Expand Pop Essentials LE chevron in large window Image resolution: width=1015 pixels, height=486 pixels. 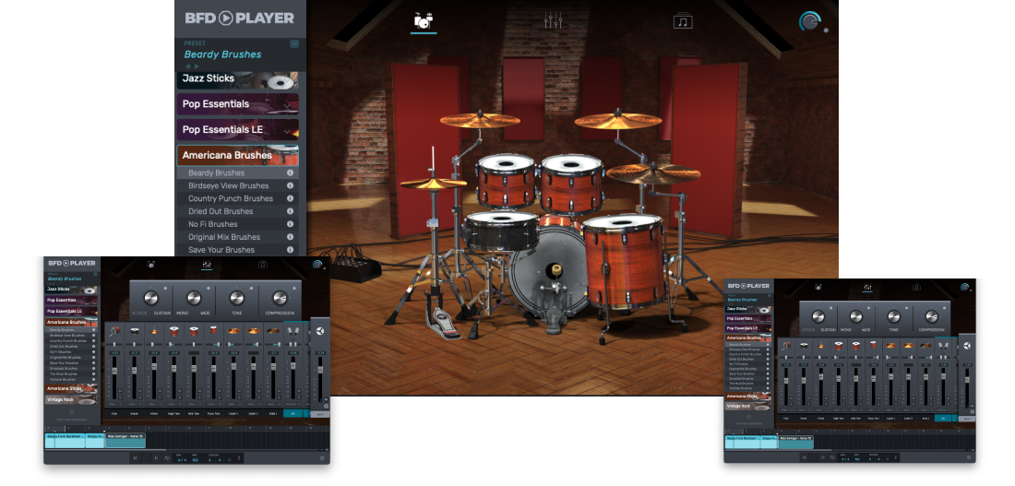pos(287,130)
